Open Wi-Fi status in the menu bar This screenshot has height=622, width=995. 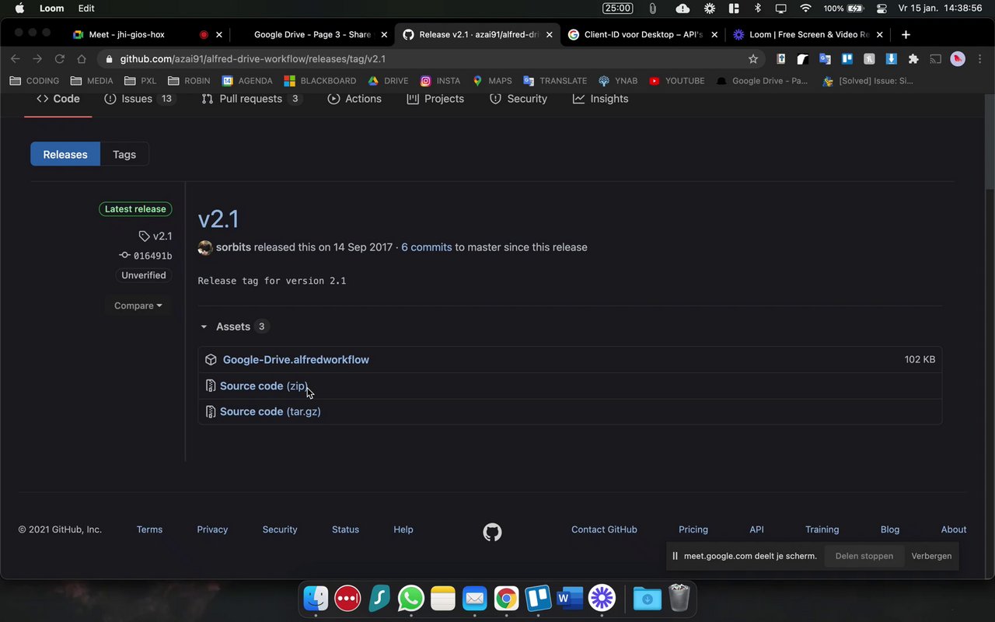click(805, 9)
